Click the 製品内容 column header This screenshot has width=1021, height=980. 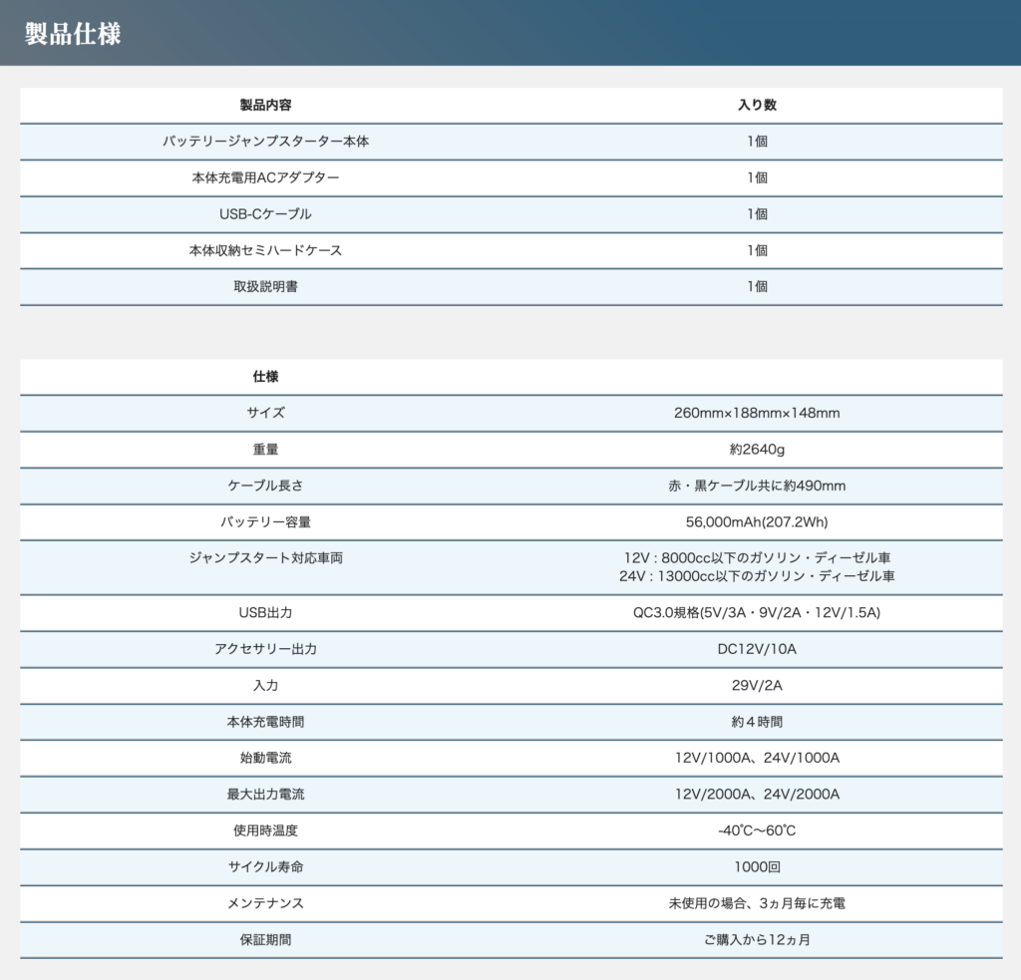[265, 105]
